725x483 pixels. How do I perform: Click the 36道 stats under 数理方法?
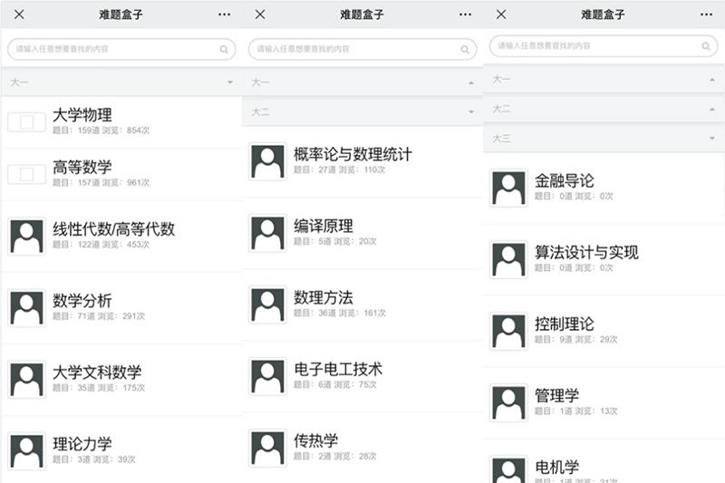point(339,313)
